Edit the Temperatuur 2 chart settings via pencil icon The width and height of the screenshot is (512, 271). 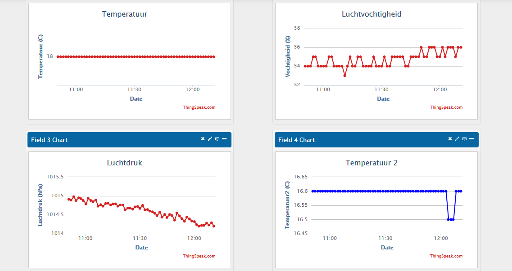point(457,138)
